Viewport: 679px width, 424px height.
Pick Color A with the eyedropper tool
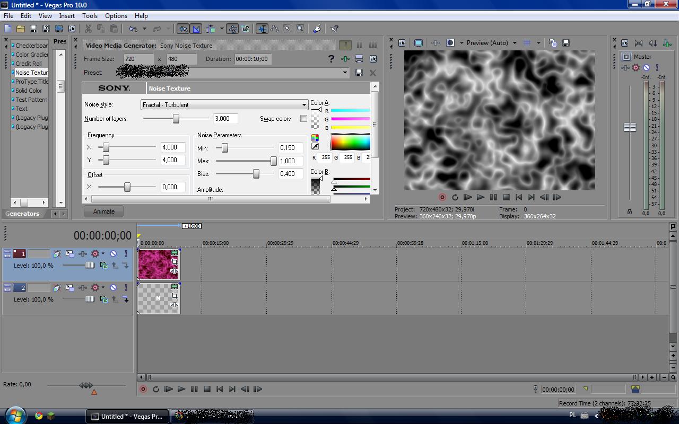click(x=315, y=147)
